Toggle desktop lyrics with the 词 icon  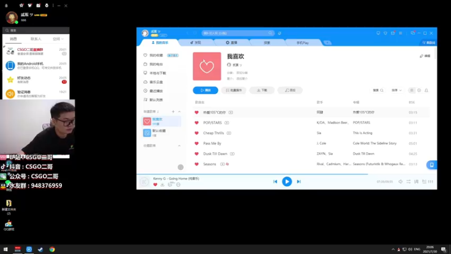click(416, 182)
